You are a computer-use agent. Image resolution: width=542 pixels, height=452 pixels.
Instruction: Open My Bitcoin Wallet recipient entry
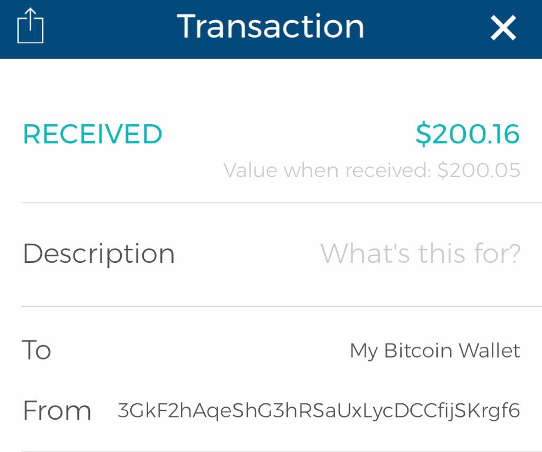pos(435,350)
